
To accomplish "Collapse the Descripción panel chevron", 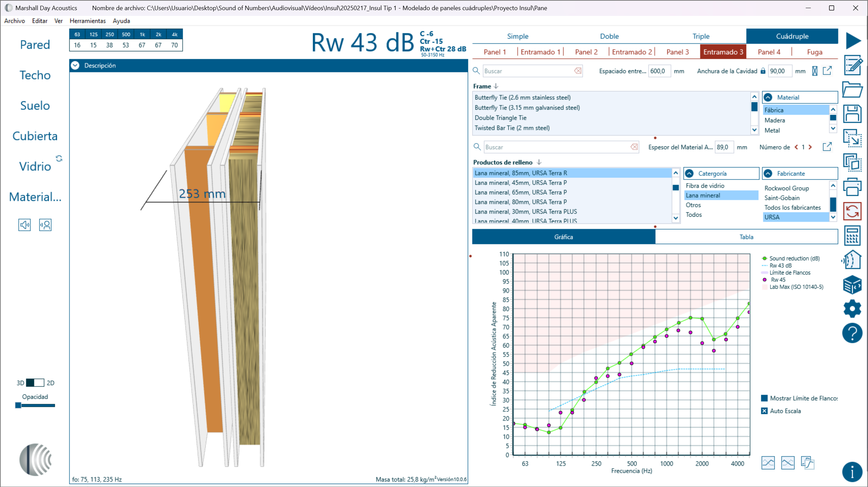I will coord(75,65).
